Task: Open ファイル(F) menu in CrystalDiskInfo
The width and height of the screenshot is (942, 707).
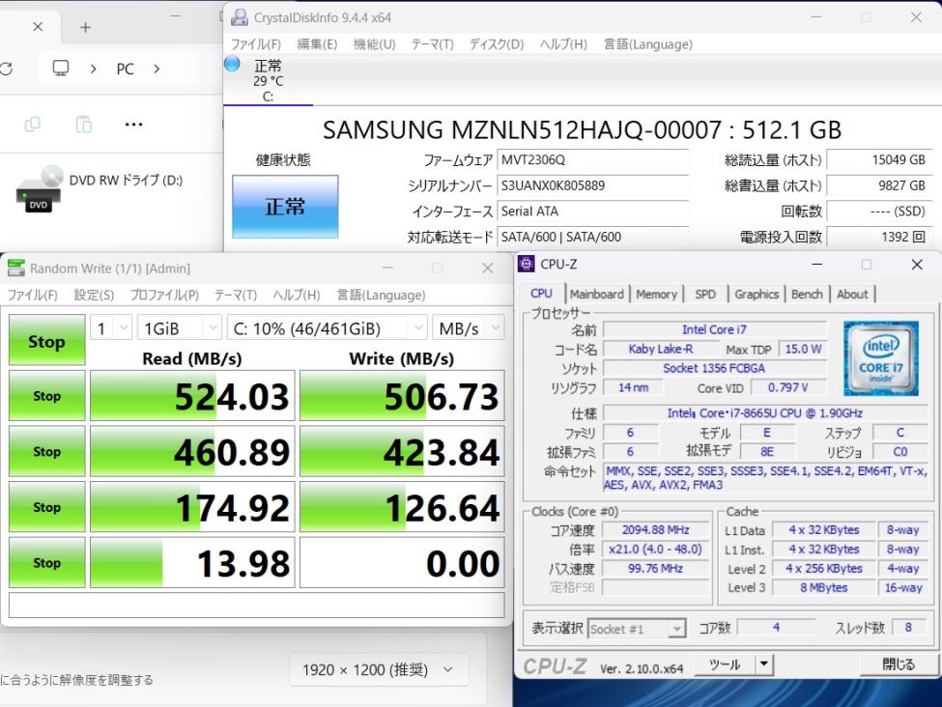Action: pyautogui.click(x=256, y=44)
